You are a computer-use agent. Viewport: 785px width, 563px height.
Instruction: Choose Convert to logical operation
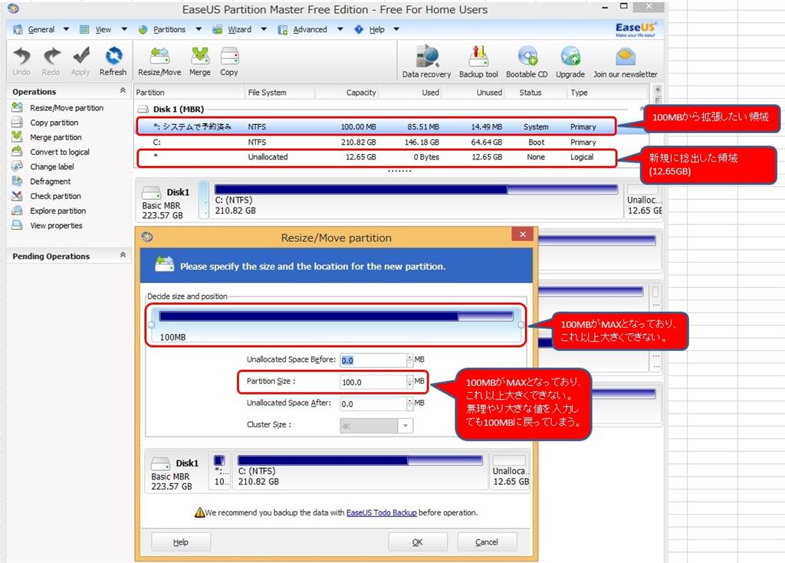(60, 152)
